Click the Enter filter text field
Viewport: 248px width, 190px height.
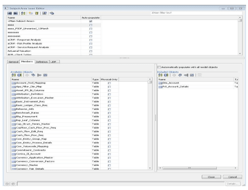[x=196, y=13]
